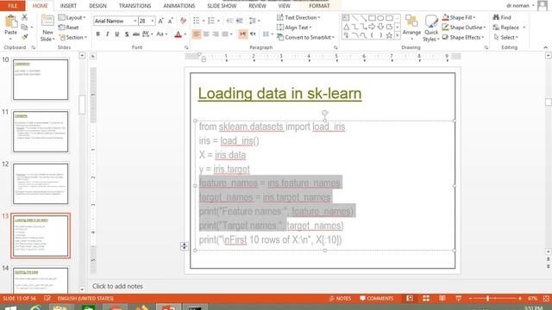Select the right arrow shape in gallery
This screenshot has height=310, width=552.
372,27
